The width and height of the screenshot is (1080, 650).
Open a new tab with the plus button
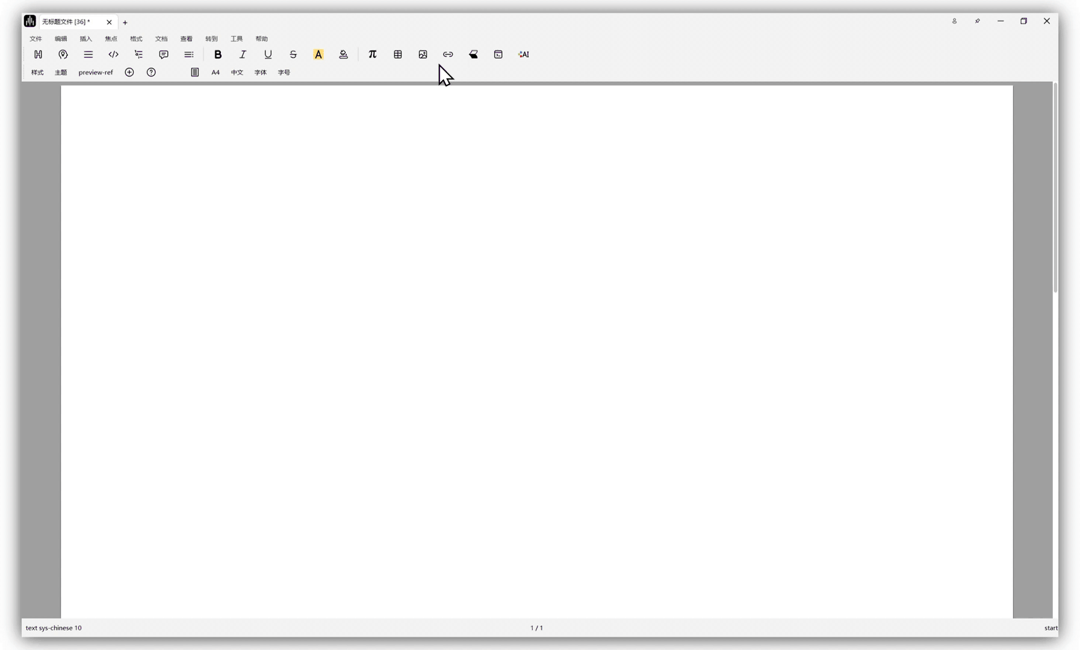125,22
